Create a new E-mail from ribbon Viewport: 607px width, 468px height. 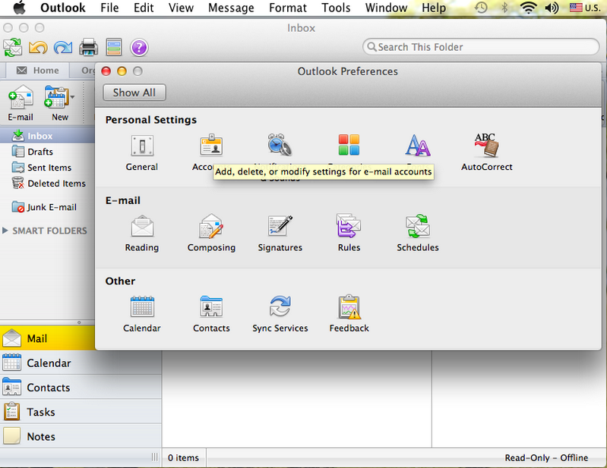coord(21,103)
